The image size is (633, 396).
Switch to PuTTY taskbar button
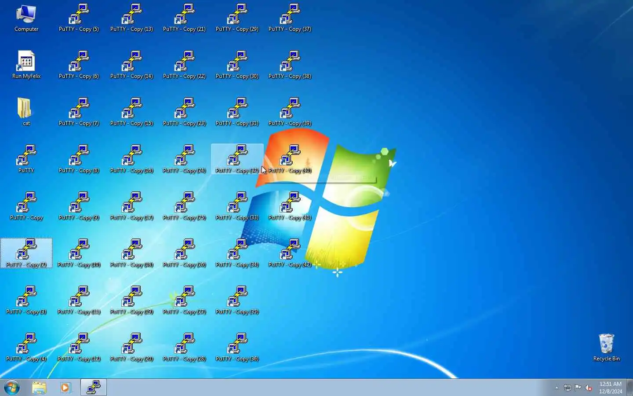pyautogui.click(x=94, y=388)
